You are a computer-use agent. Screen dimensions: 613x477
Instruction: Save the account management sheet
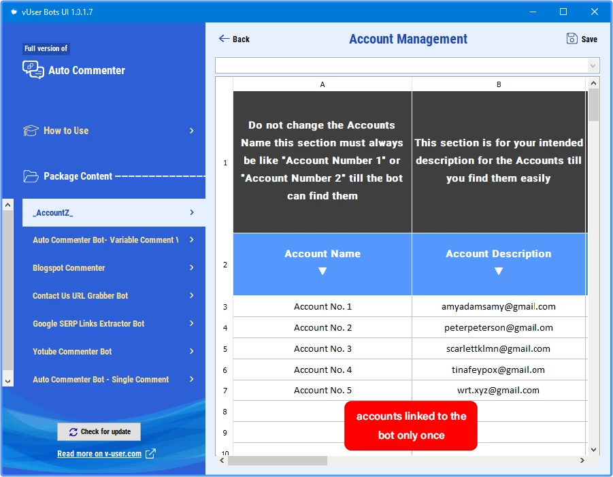[582, 39]
